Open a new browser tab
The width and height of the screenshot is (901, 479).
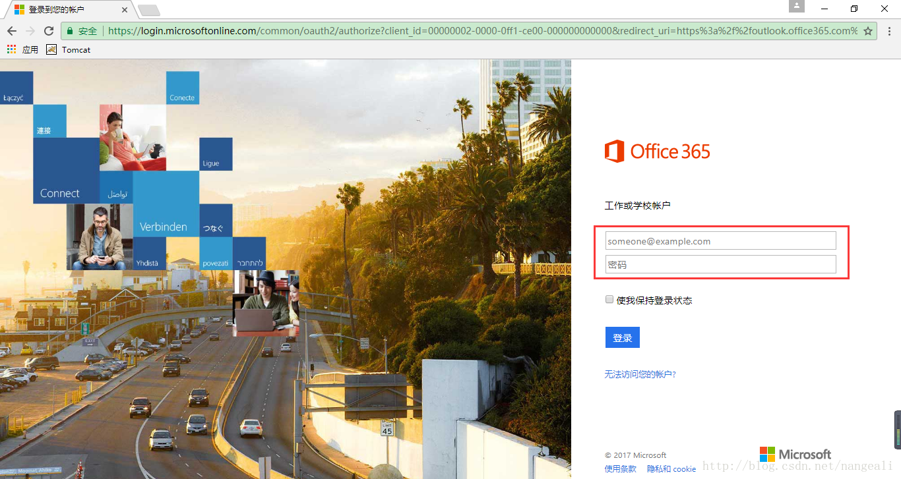point(149,10)
